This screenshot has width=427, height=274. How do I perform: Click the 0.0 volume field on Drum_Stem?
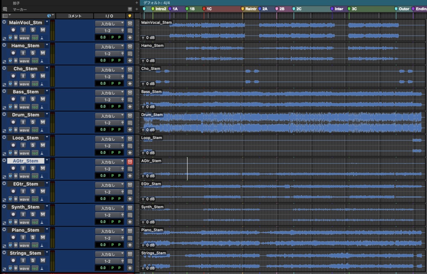point(103,130)
